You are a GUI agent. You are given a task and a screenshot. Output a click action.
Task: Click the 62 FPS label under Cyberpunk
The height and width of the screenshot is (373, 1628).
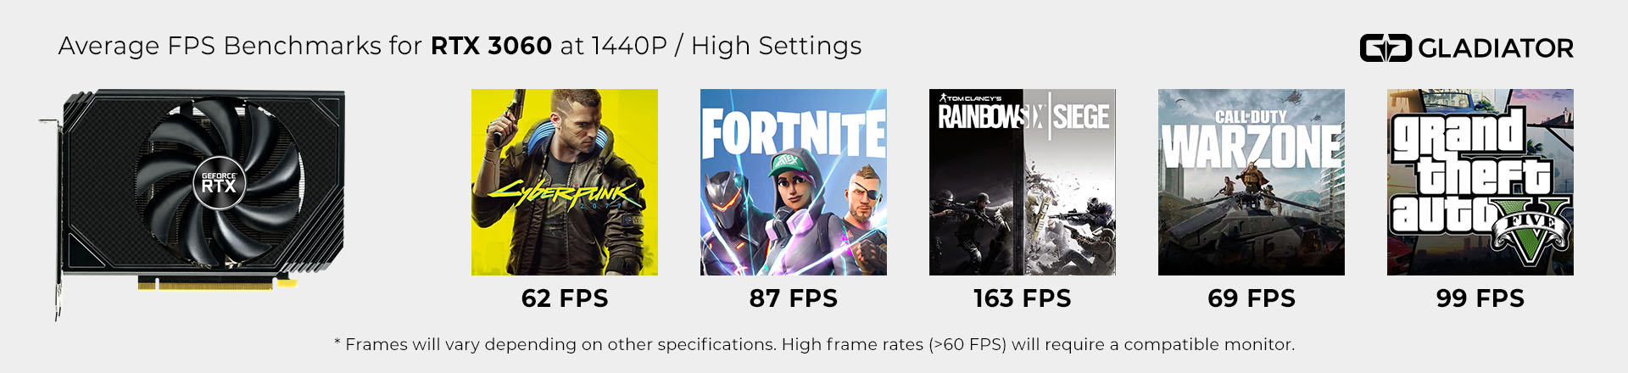(x=565, y=298)
